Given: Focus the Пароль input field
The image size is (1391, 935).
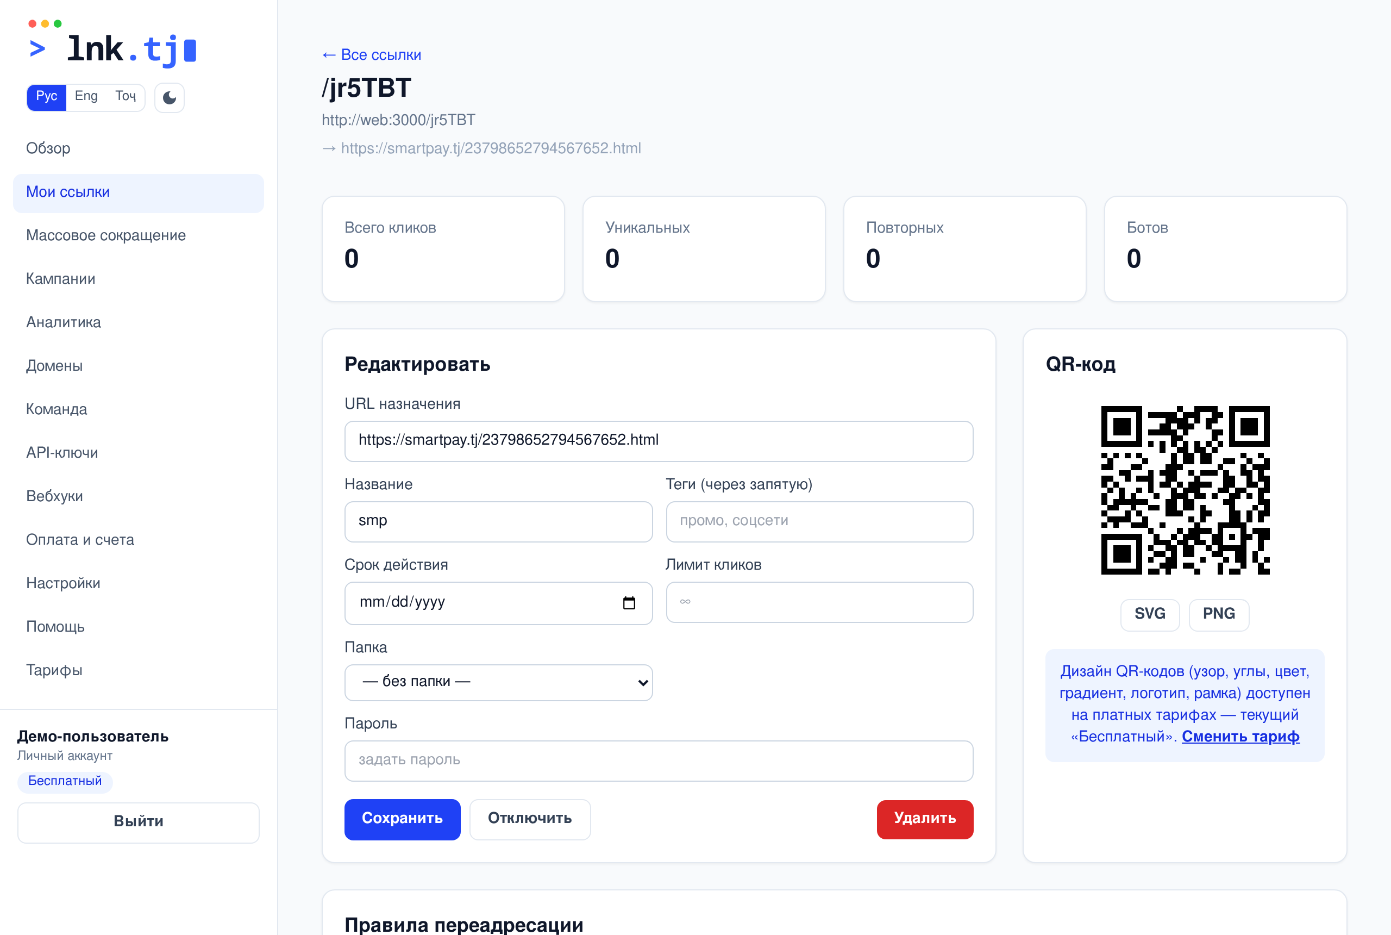Looking at the screenshot, I should (659, 761).
